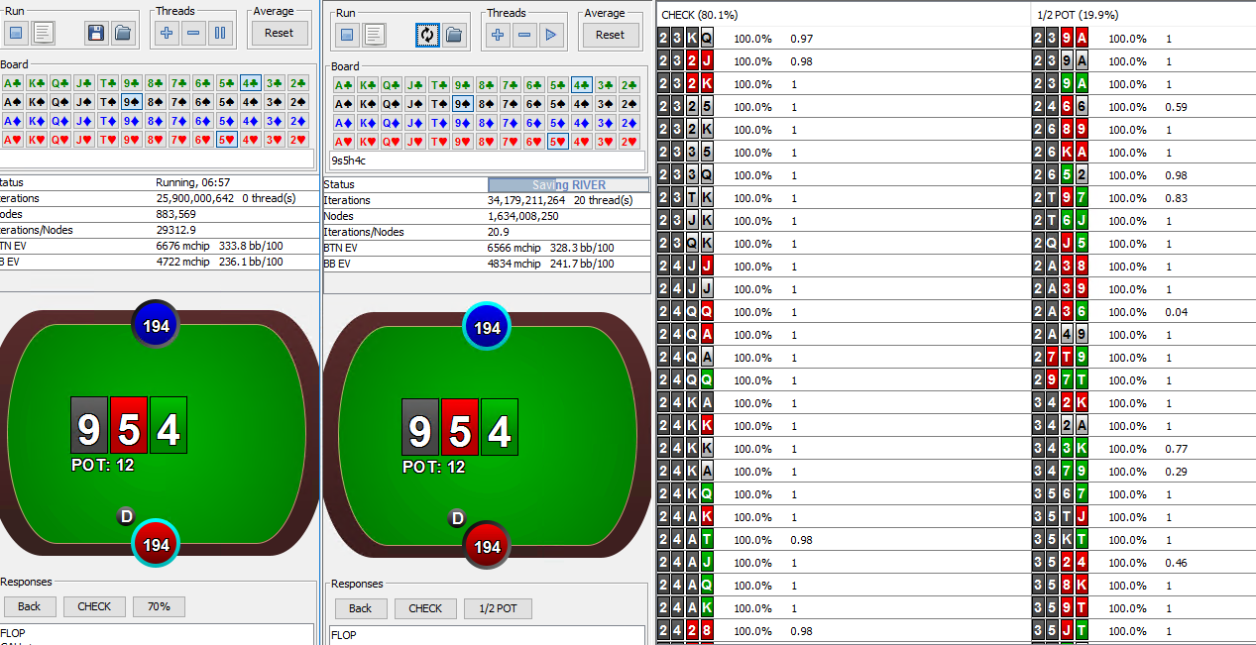Choose CHECK response in left window

click(x=94, y=606)
